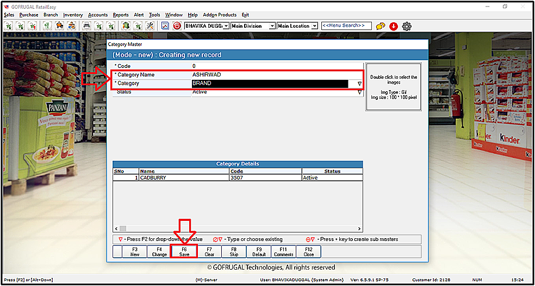
Task: Open the Inventory menu
Action: pos(73,15)
